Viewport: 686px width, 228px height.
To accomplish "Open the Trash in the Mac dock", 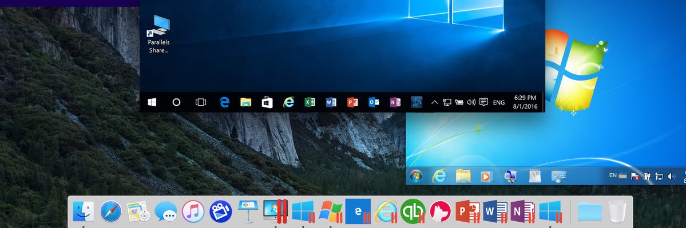I will 617,212.
